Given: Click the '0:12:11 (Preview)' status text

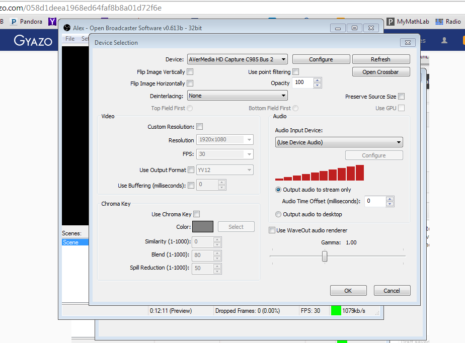Looking at the screenshot, I should (171, 311).
